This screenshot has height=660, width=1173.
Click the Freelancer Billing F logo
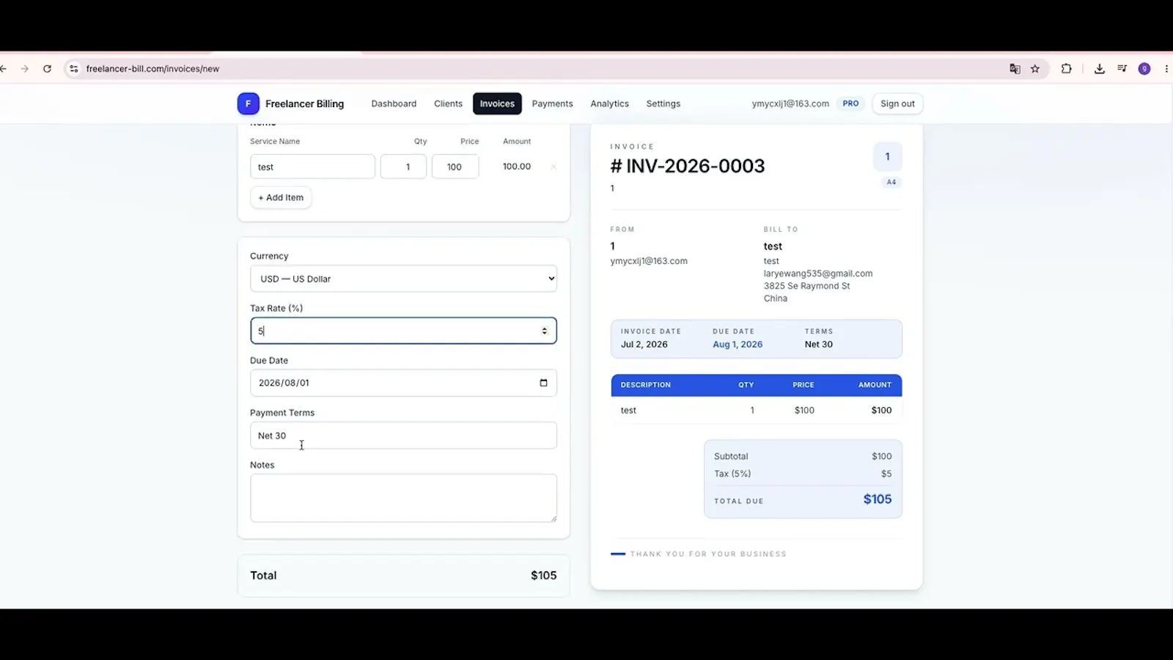coord(248,103)
